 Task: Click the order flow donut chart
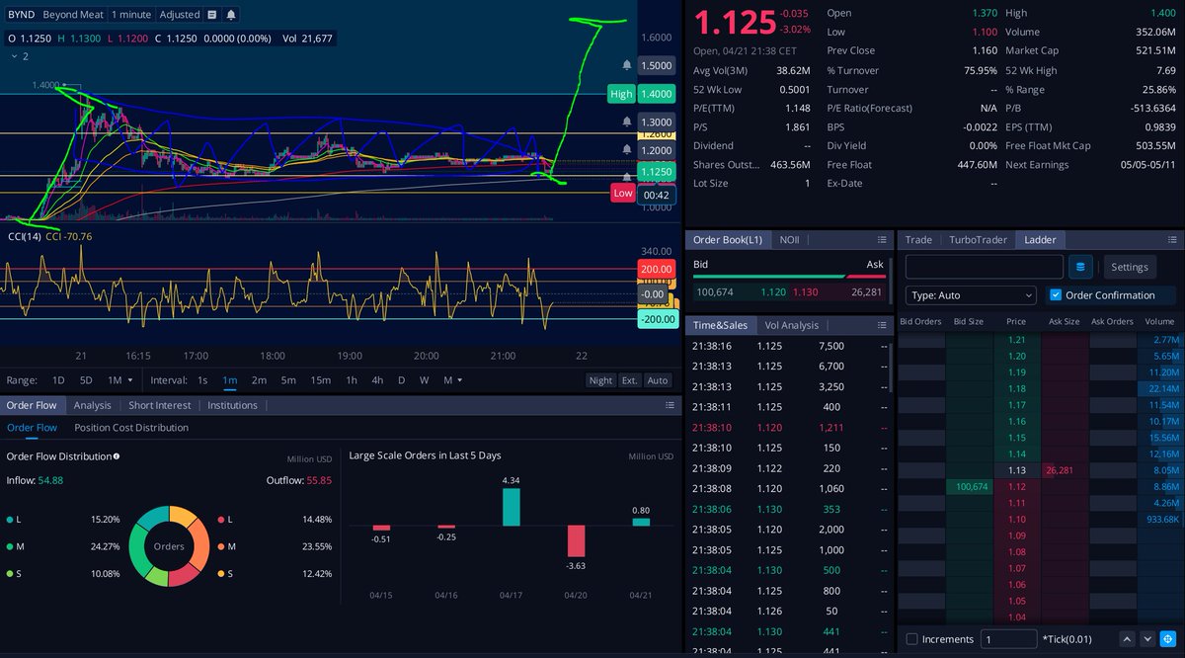169,545
